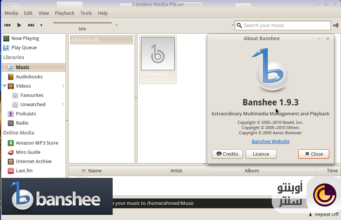Screen dimensions: 341x220
Task: Click the skip-to-previous-track icon
Action: (x=7, y=25)
